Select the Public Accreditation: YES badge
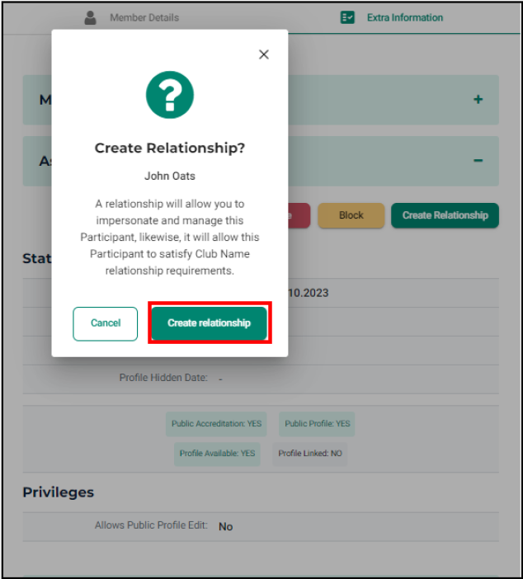 [216, 424]
